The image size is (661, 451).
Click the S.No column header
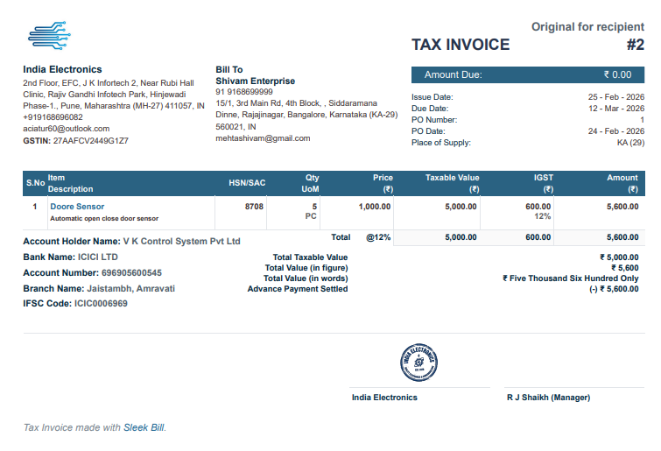(x=35, y=183)
